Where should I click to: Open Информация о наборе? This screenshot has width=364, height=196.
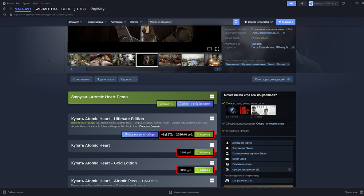point(140,134)
